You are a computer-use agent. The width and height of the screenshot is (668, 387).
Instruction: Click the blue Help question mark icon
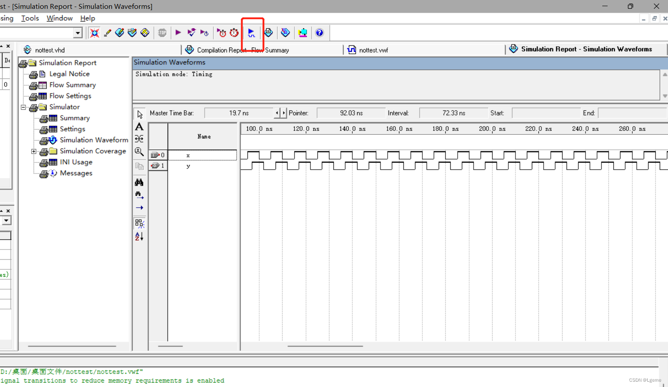(x=320, y=33)
